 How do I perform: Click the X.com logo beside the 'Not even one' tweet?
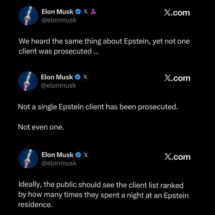pos(177,78)
